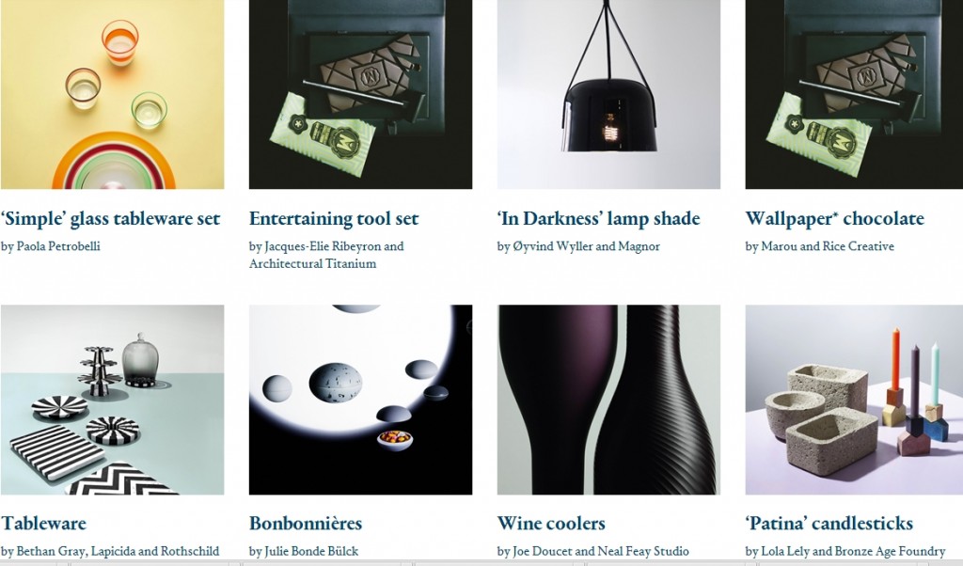Open the "Bonbonnières" heading link

pyautogui.click(x=306, y=524)
